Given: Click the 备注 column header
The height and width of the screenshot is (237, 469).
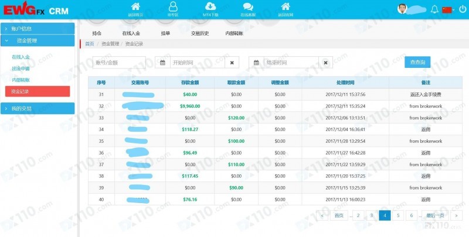Looking at the screenshot, I should 426,83.
